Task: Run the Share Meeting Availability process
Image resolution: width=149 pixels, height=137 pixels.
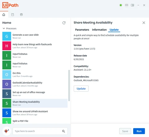Action: coord(139,131)
